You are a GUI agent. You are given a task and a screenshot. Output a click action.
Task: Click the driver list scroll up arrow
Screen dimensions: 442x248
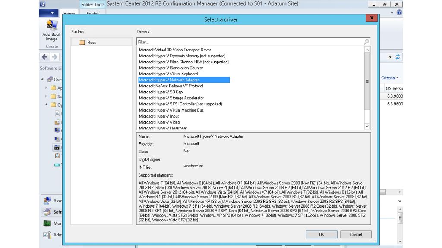pos(367,50)
